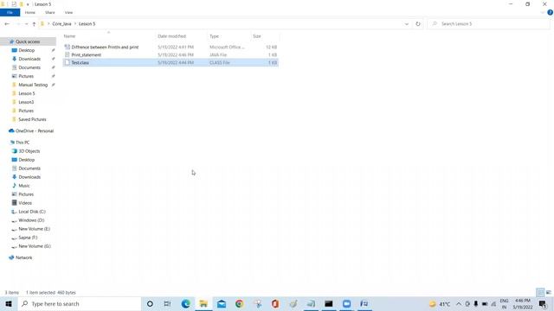Open address bar history dropdown
This screenshot has height=311, width=554.
point(406,24)
